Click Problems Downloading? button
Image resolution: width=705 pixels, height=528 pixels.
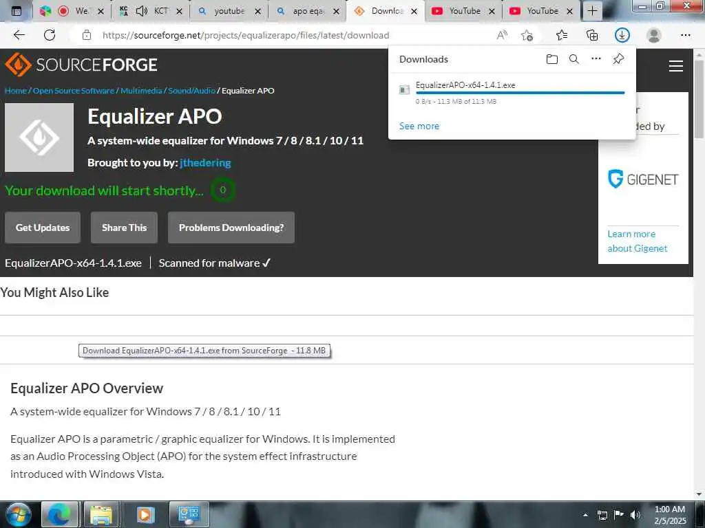[231, 228]
